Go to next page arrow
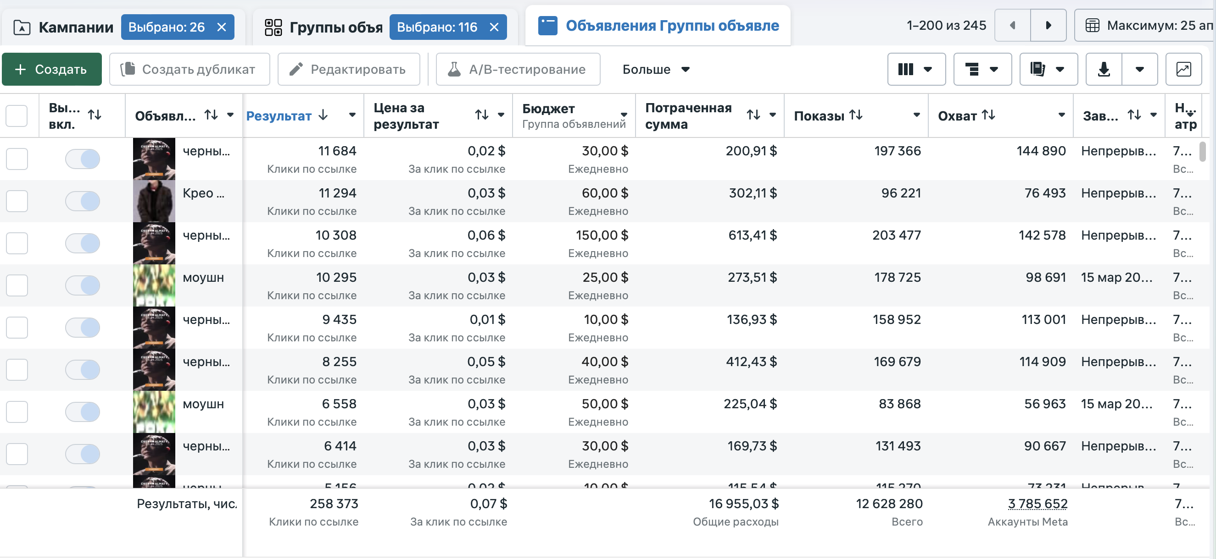 [1048, 26]
